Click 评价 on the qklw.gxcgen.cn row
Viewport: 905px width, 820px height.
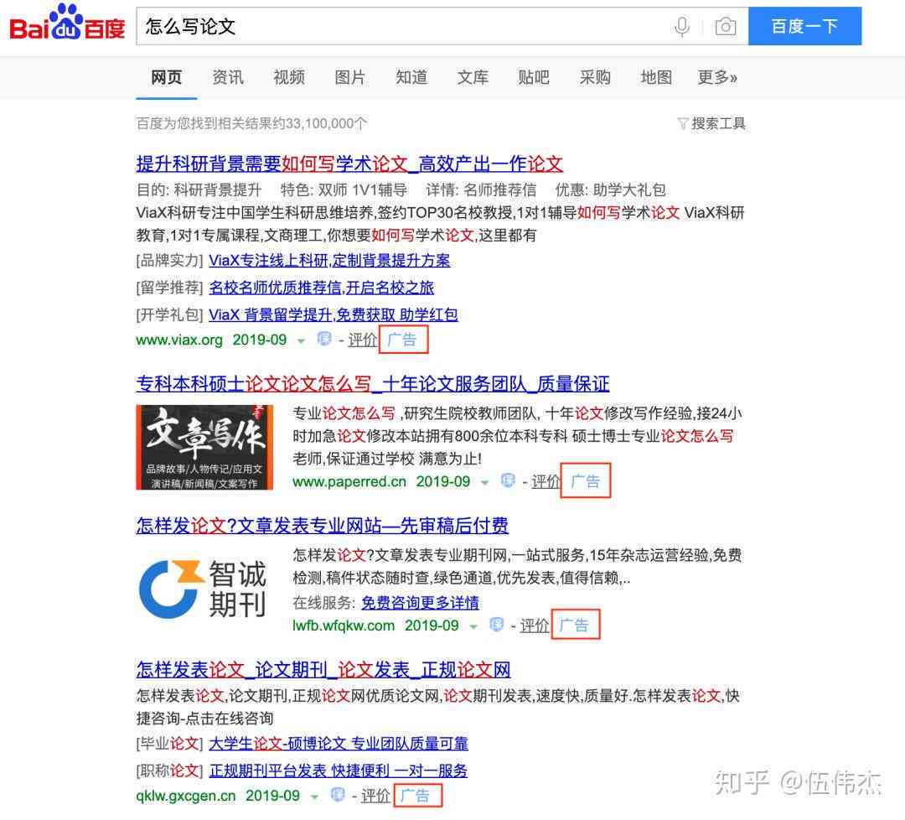pyautogui.click(x=375, y=796)
